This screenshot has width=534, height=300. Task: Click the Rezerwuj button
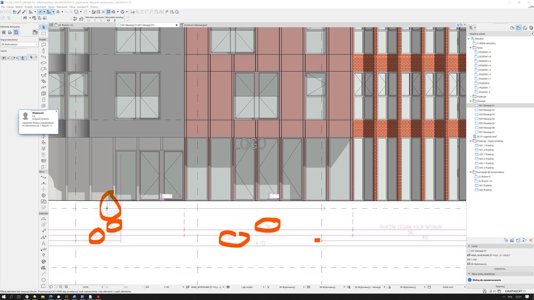point(500,287)
